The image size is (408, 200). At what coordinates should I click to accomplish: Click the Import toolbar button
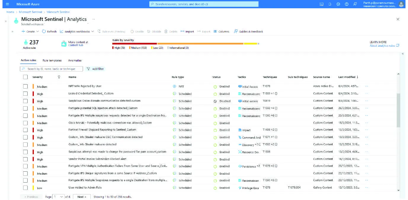click(x=187, y=31)
